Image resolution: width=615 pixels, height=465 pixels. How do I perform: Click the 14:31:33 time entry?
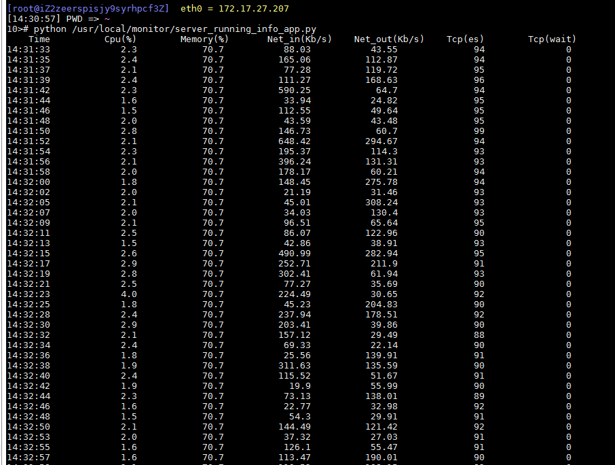[x=29, y=50]
